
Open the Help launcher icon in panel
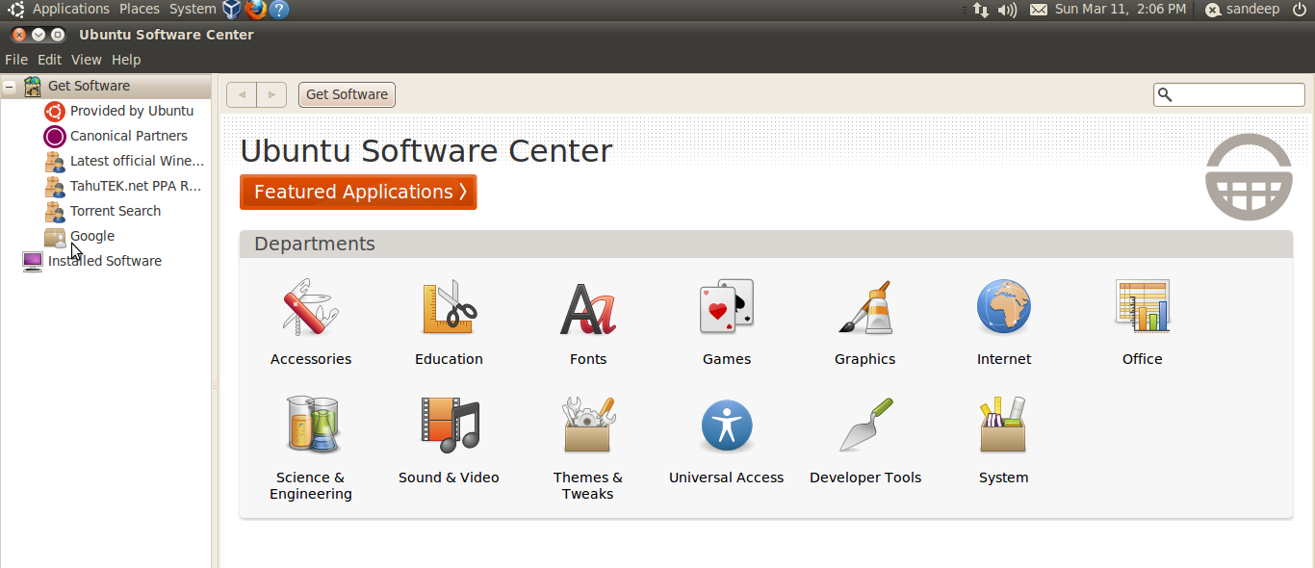pyautogui.click(x=279, y=10)
